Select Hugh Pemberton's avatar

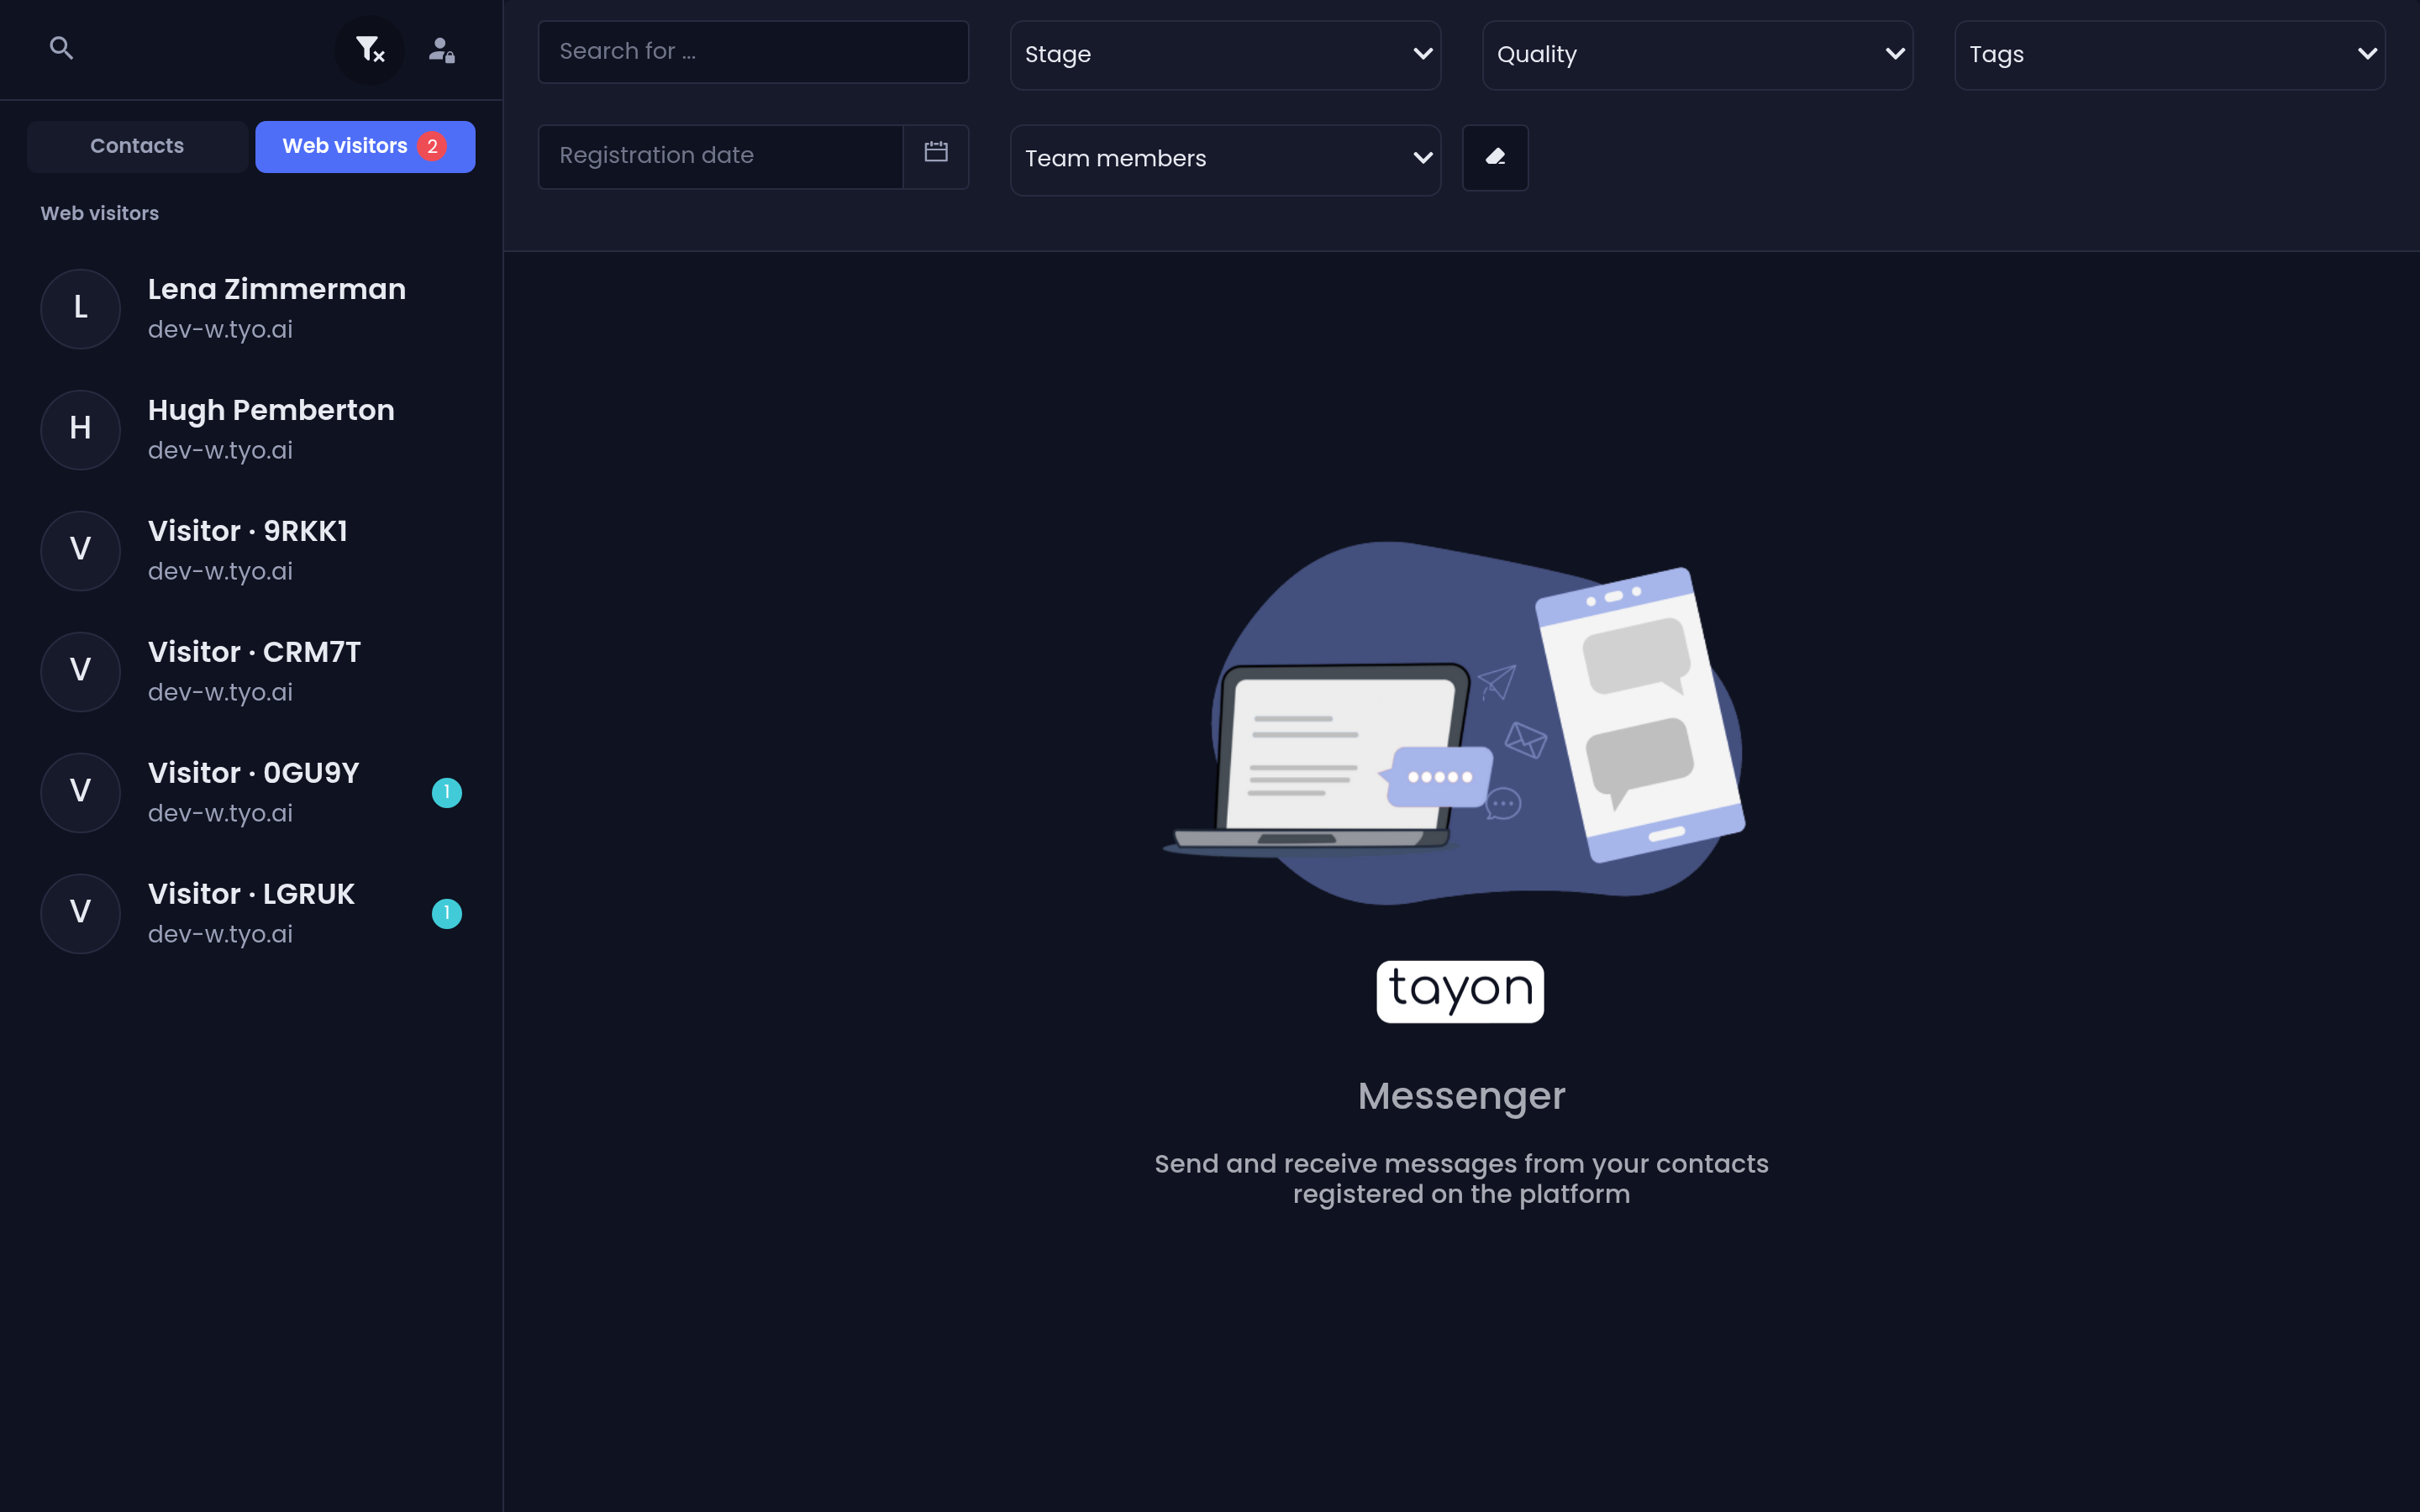click(x=81, y=430)
